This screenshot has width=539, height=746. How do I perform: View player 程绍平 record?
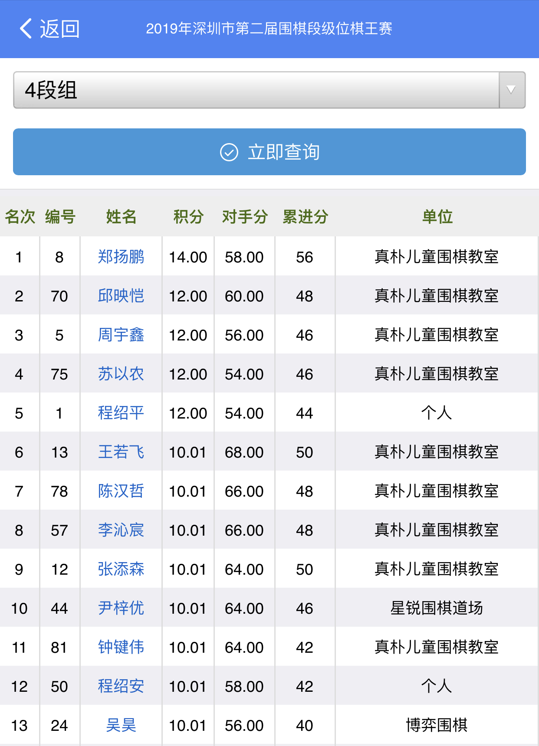121,413
